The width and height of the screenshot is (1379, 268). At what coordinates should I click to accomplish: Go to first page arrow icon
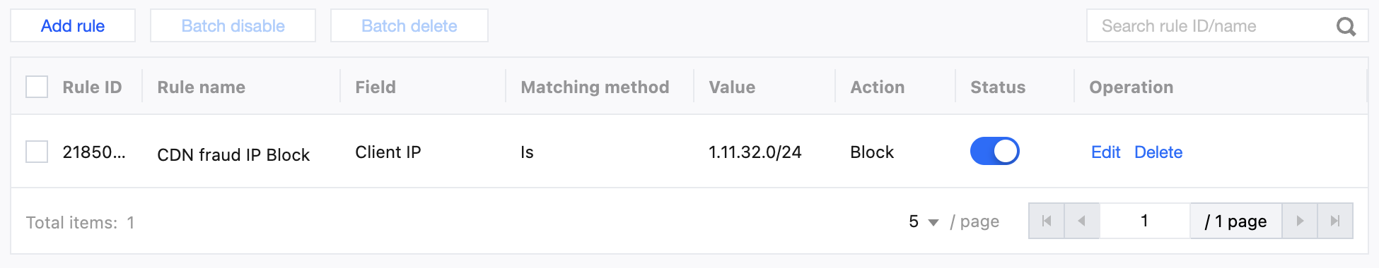(1047, 221)
